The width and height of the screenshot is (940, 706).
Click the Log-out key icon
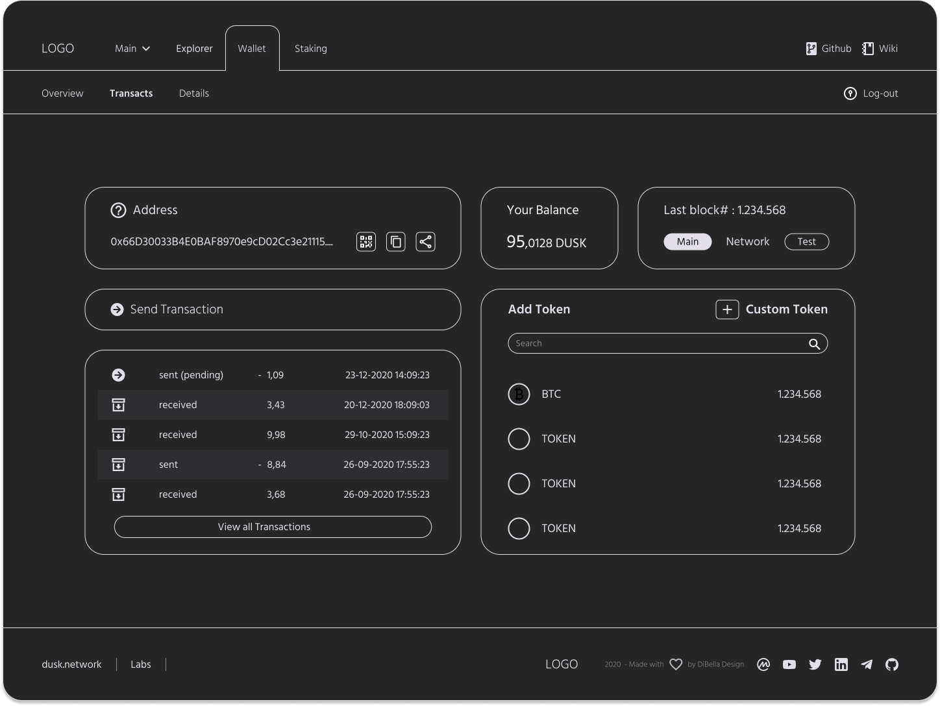tap(850, 93)
